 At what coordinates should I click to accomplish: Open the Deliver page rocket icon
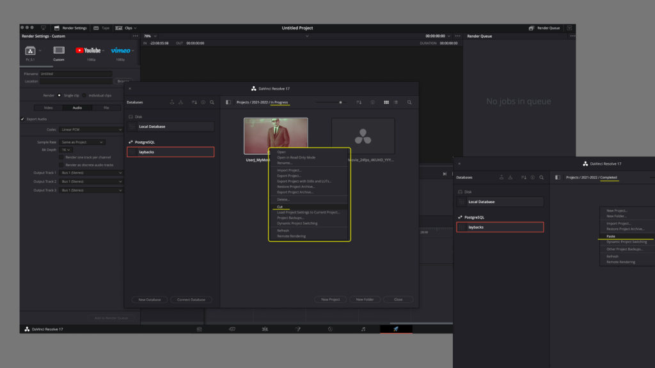[396, 329]
